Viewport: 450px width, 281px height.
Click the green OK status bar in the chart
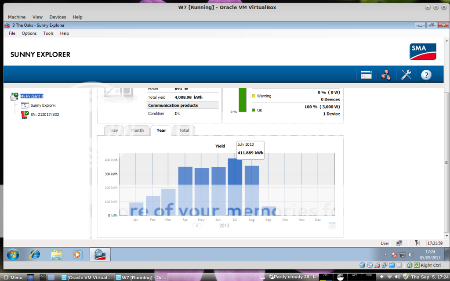pyautogui.click(x=243, y=100)
